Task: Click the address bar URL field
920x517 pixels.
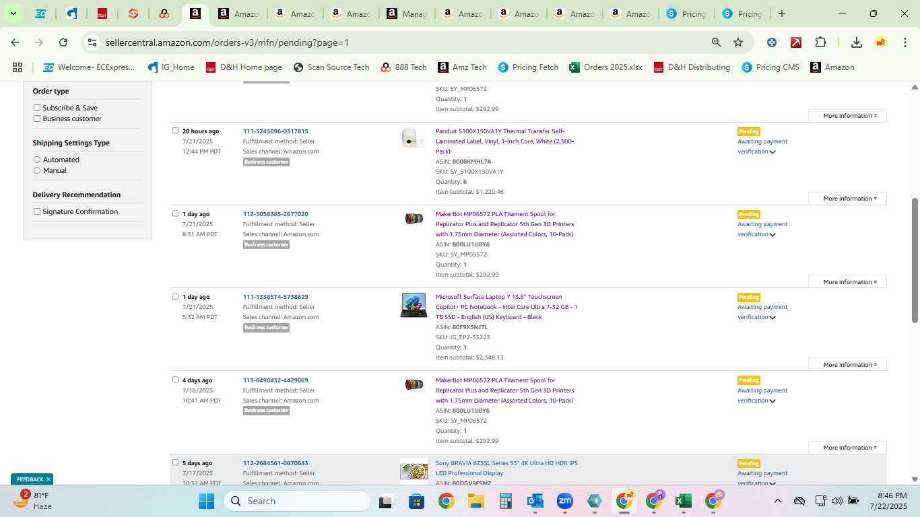Action: click(x=404, y=42)
